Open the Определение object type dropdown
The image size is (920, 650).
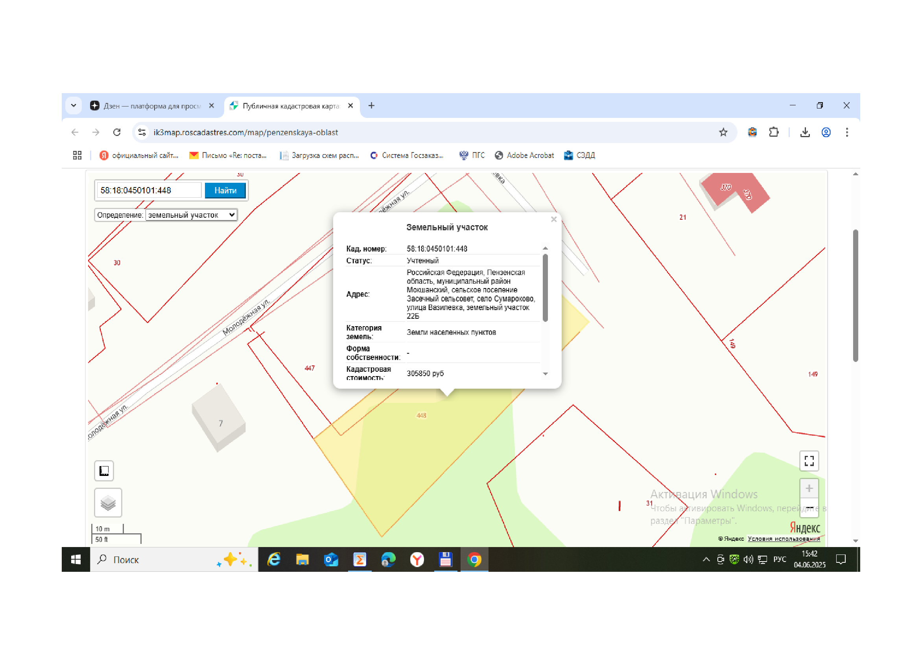191,215
